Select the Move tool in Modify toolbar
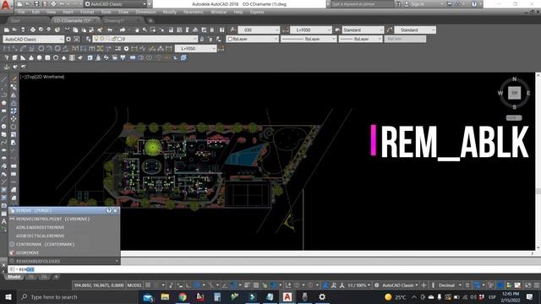541x304 pixels. click(x=14, y=119)
